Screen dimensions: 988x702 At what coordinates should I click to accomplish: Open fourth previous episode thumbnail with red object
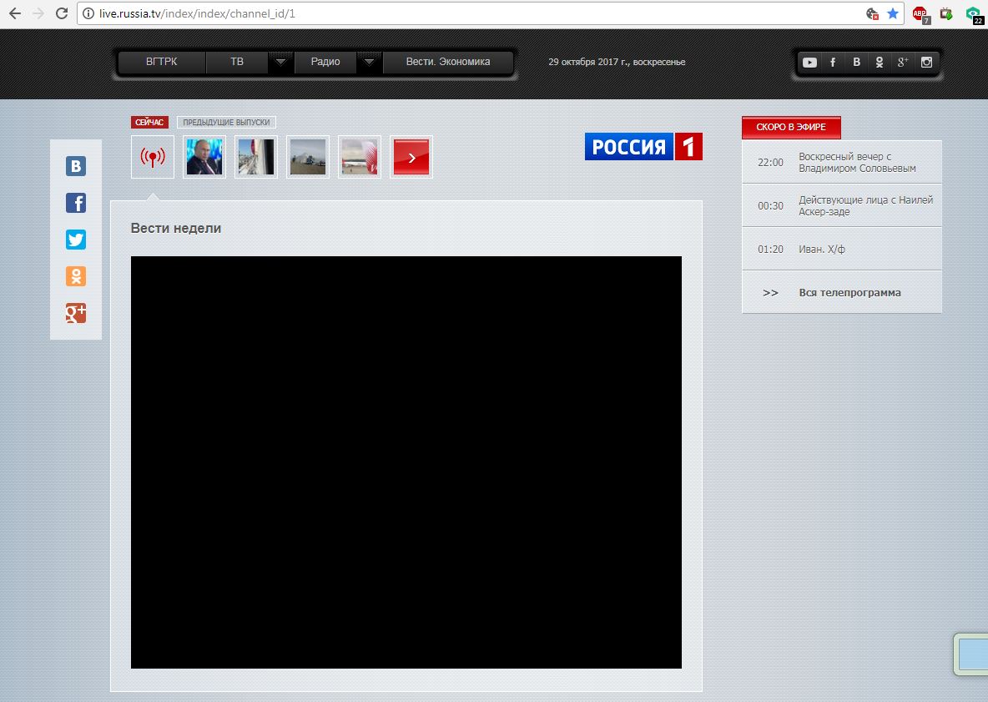pyautogui.click(x=359, y=157)
